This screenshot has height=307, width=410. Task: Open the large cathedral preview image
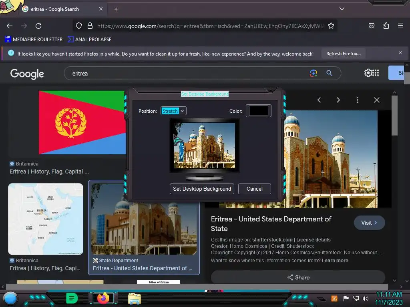pos(331,159)
